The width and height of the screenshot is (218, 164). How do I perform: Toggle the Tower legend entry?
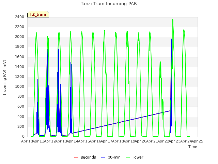coord(135,157)
